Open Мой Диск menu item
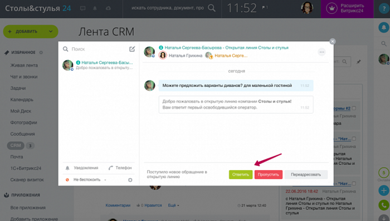Viewport: 390px width, 221px height. tap(21, 111)
